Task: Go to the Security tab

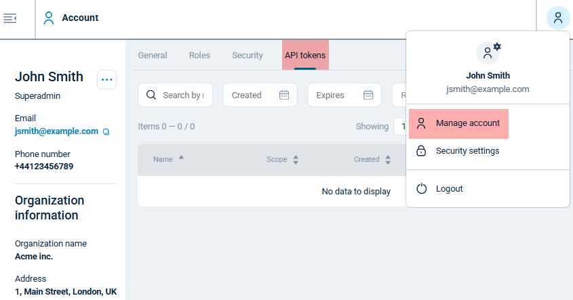Action: click(x=247, y=56)
